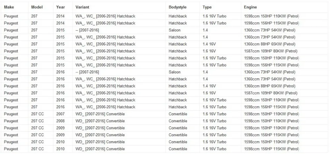Select the Bodystyle column header
This screenshot has width=330, height=154.
click(x=178, y=7)
